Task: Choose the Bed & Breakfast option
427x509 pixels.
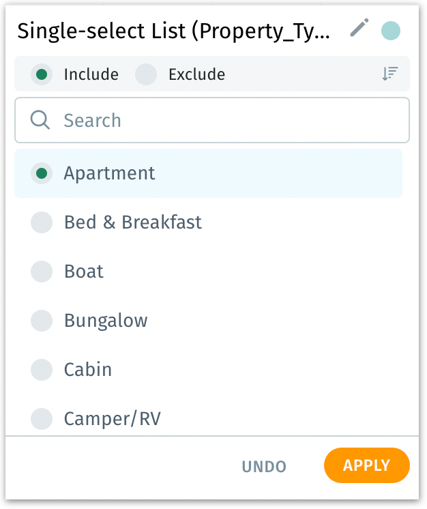Action: (x=42, y=222)
